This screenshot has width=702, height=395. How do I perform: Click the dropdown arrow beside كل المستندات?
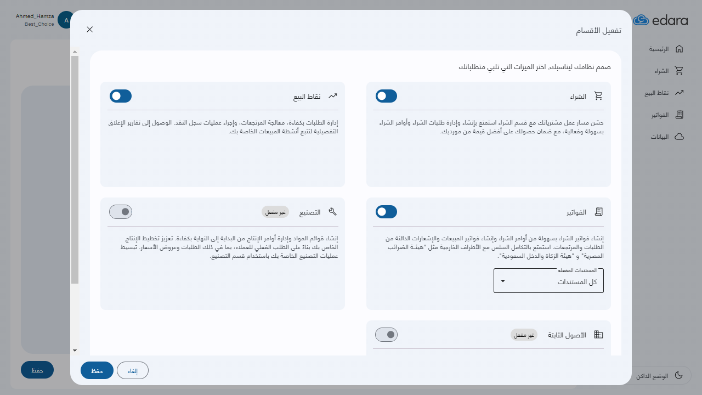pyautogui.click(x=502, y=281)
